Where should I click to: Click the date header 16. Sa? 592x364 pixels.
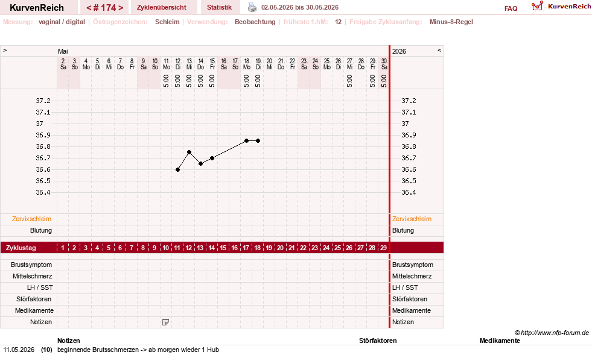tap(224, 64)
